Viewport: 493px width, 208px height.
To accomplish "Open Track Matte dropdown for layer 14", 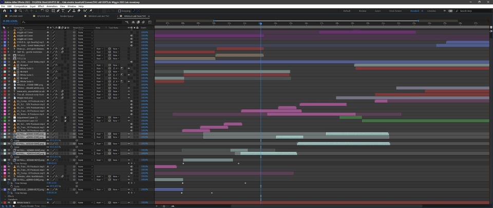I will click(x=116, y=68).
